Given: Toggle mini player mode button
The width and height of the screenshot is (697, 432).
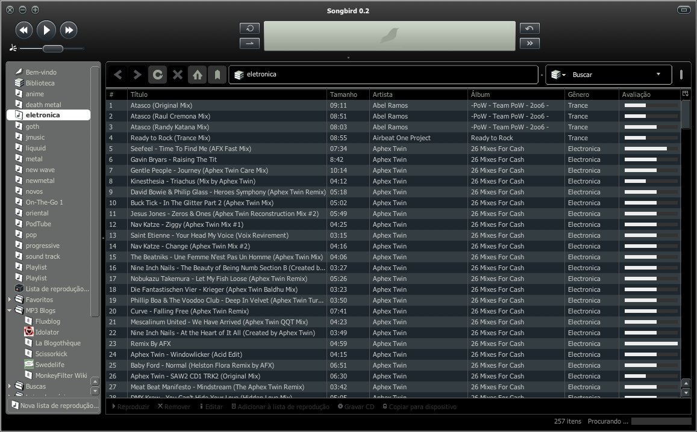Looking at the screenshot, I should tap(684, 10).
